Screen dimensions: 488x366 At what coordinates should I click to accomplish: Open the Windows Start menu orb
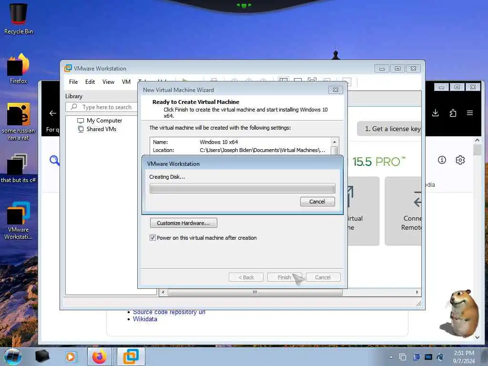point(13,356)
